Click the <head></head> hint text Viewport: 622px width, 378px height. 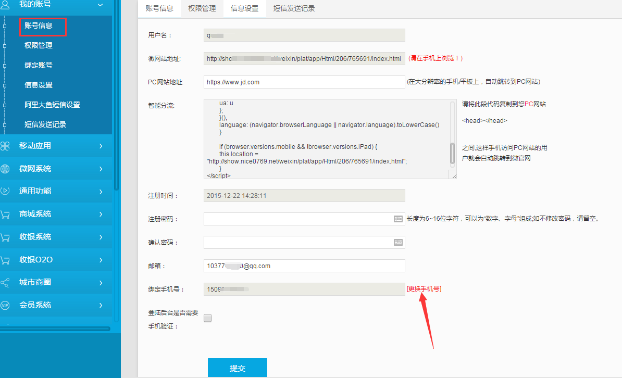pyautogui.click(x=485, y=121)
